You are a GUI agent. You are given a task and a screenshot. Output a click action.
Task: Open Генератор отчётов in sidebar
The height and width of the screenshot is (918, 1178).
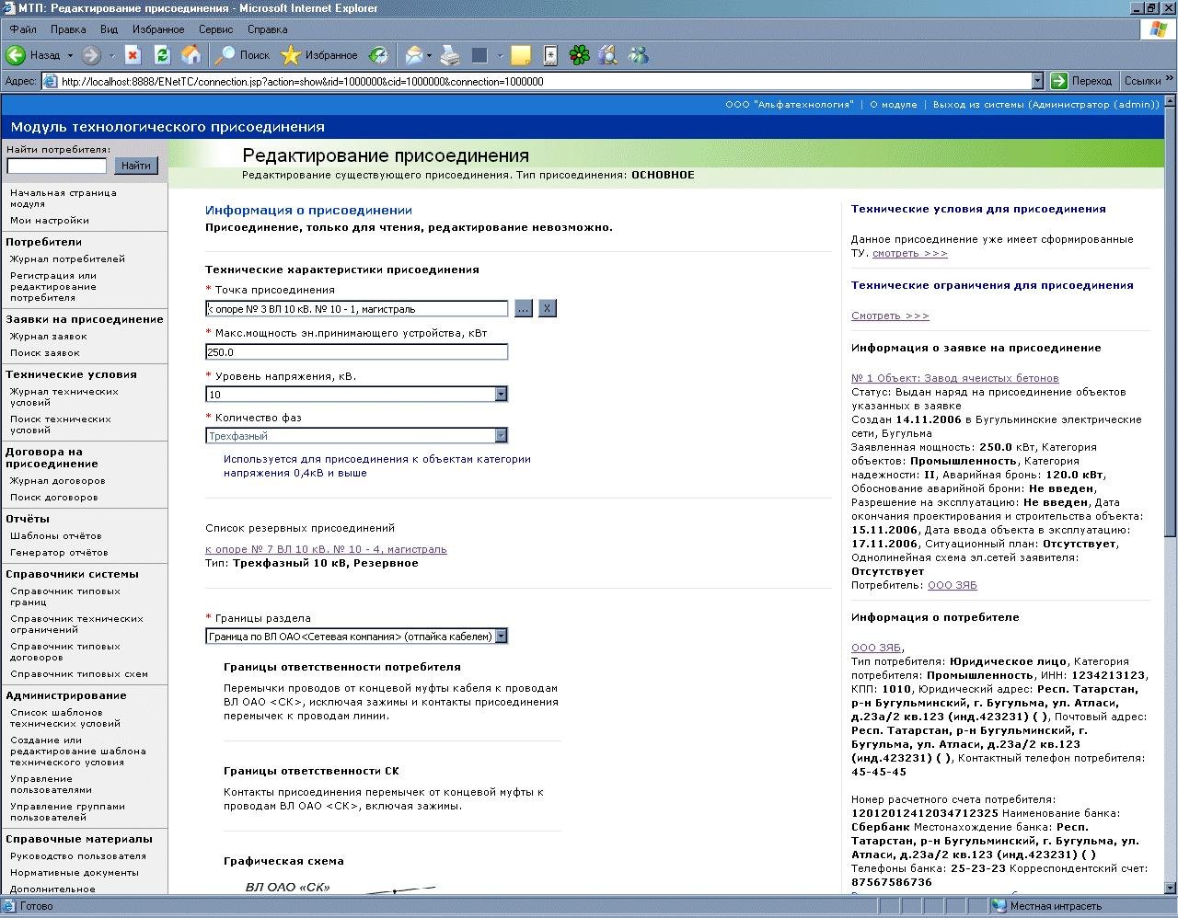pos(59,553)
